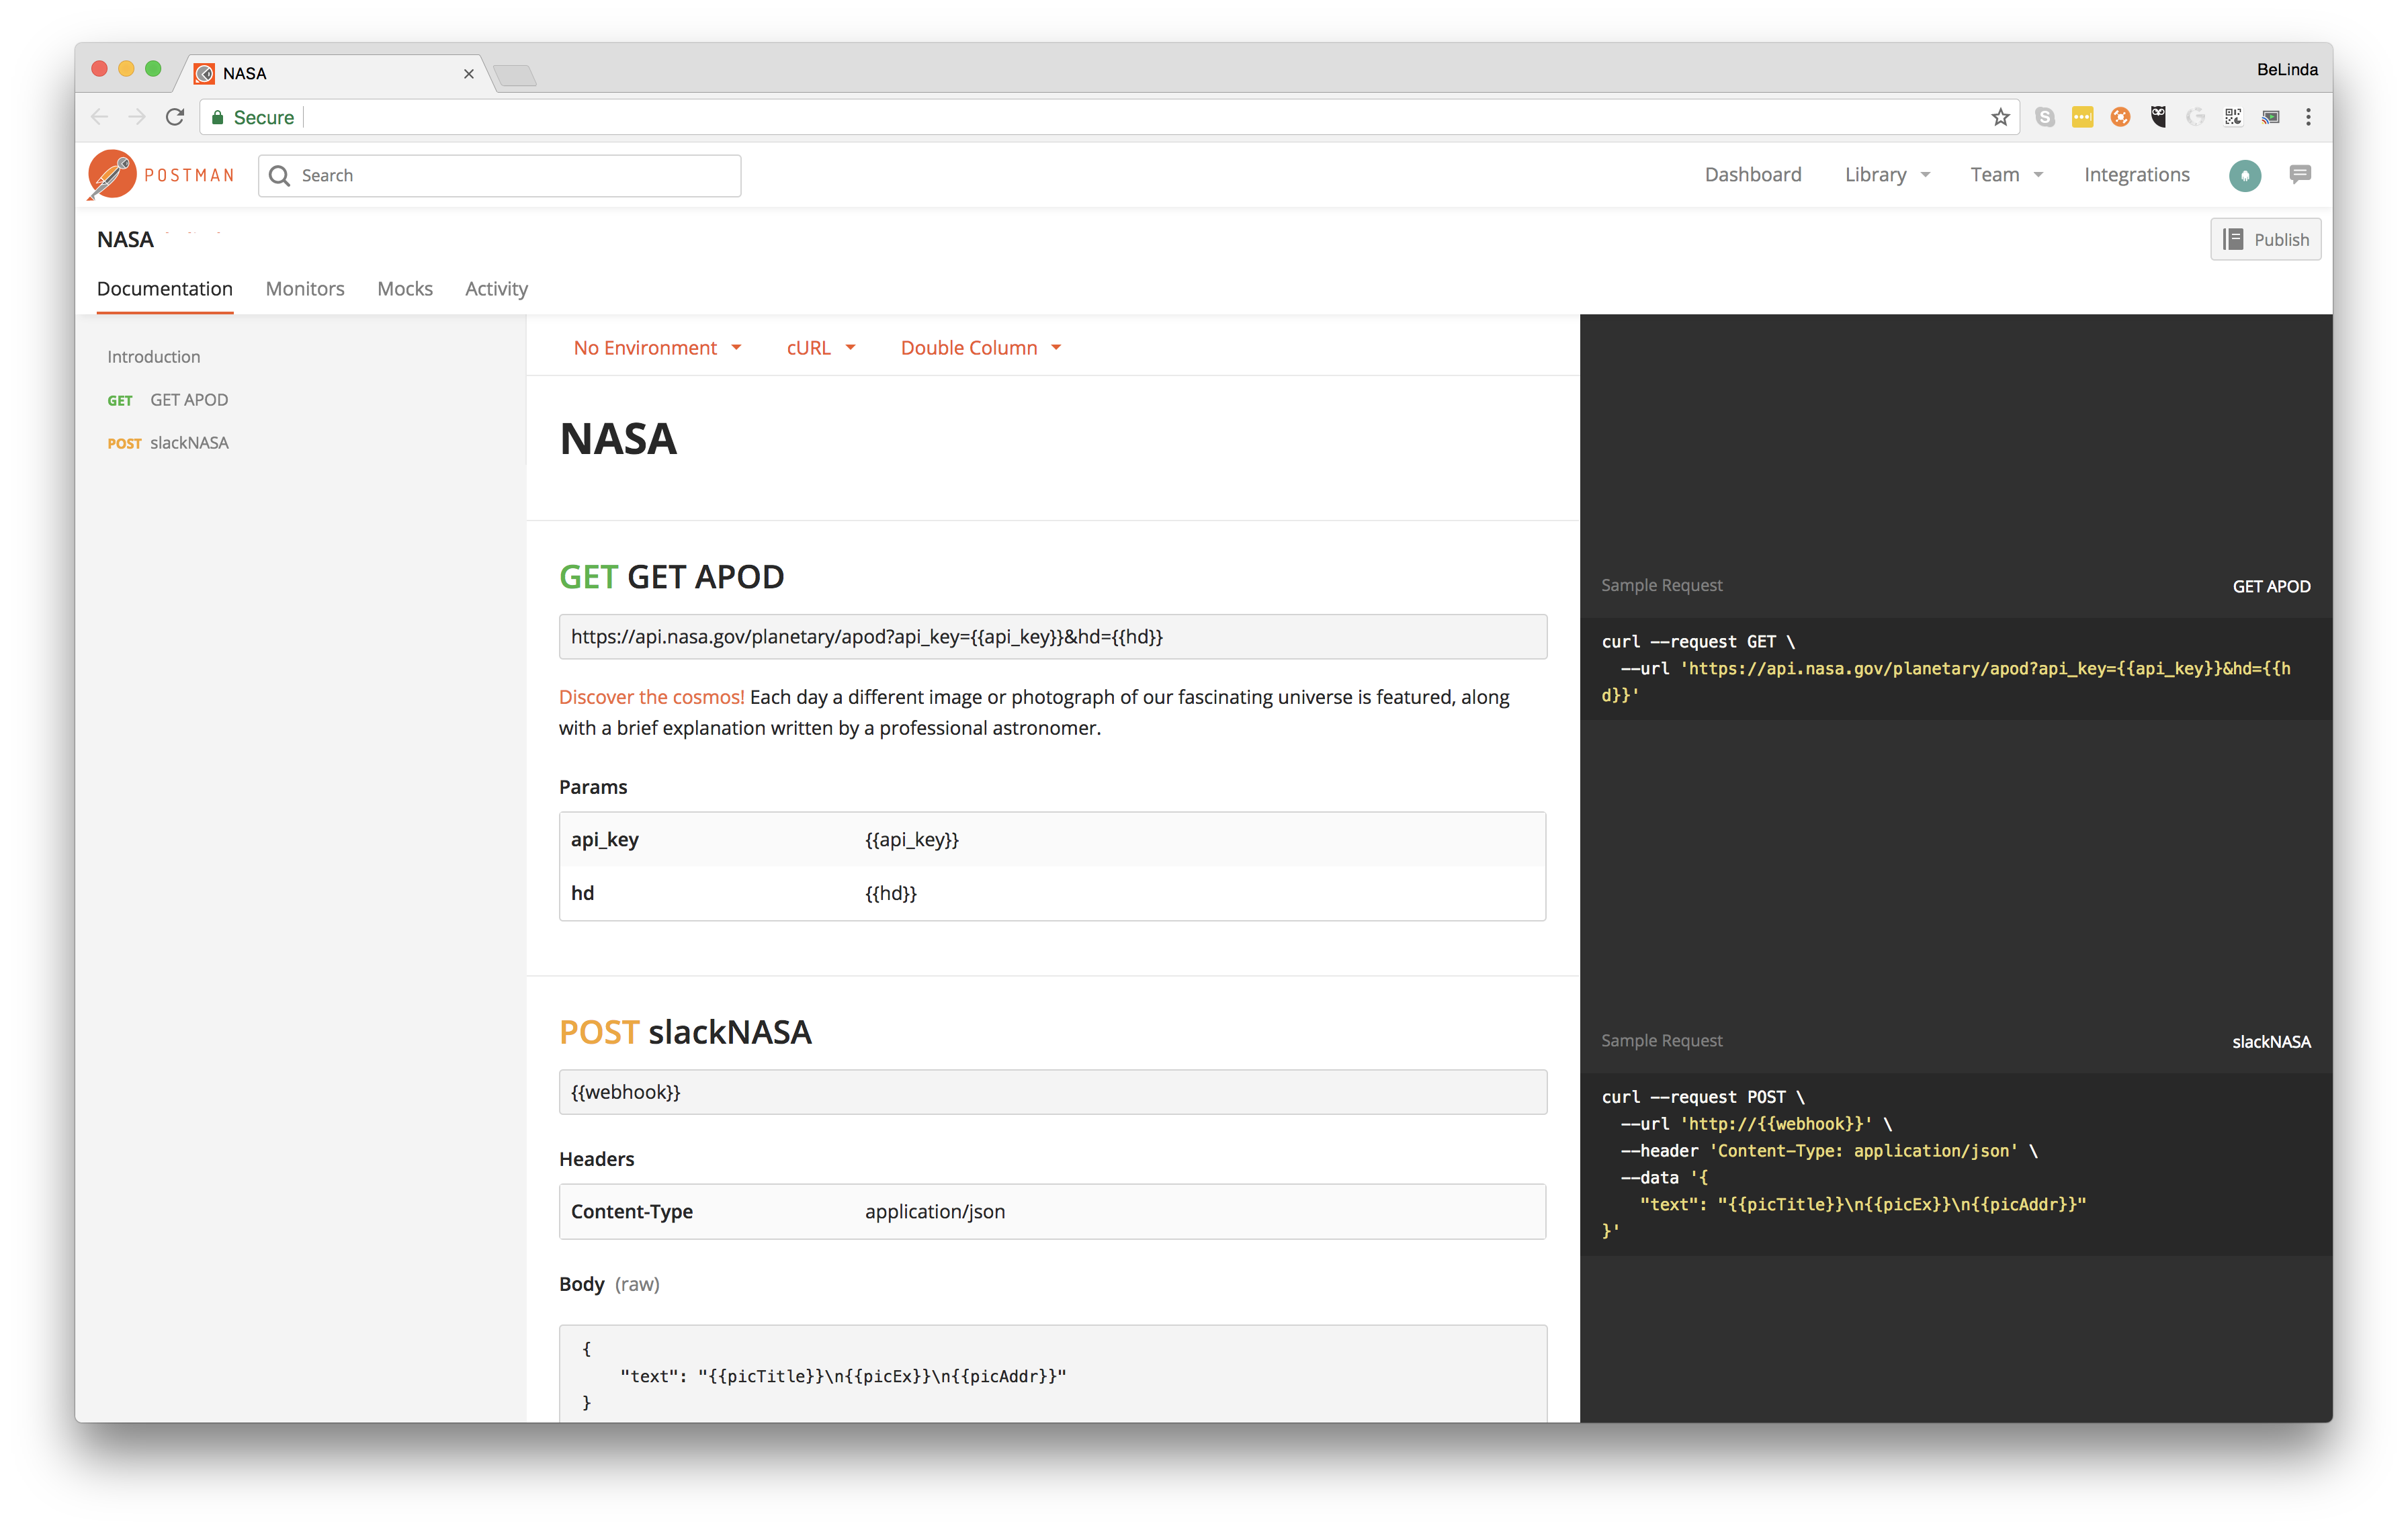Open the chat bubble notifications icon
2408x1530 pixels.
click(x=2300, y=175)
